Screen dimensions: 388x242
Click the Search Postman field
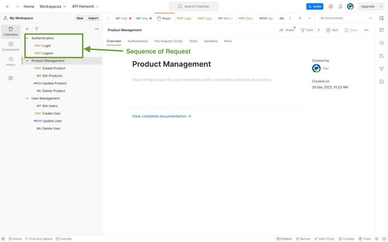pyautogui.click(x=194, y=6)
